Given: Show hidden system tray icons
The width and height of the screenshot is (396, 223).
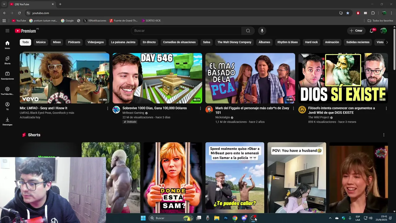Looking at the screenshot, I should coord(330,218).
